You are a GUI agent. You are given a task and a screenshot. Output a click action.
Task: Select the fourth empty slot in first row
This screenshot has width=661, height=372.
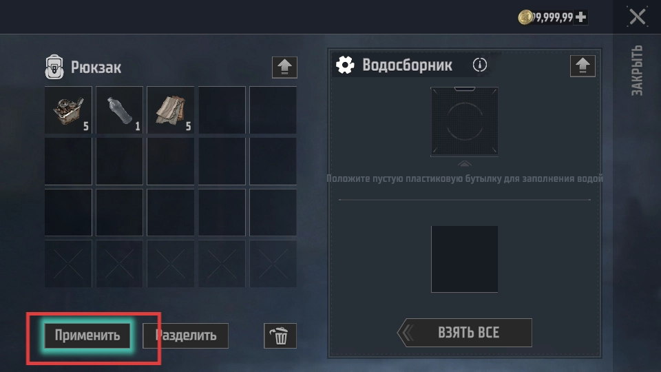[x=222, y=110]
